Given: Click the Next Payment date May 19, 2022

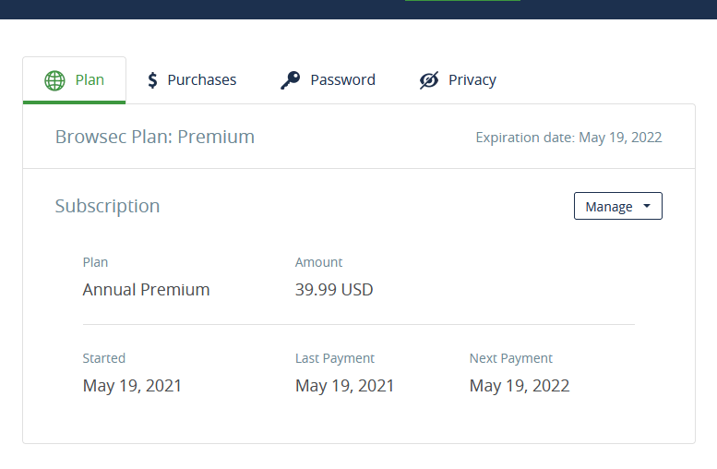Looking at the screenshot, I should (519, 386).
